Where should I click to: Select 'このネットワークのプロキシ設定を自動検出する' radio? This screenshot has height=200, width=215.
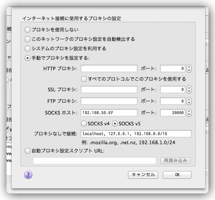click(x=28, y=39)
